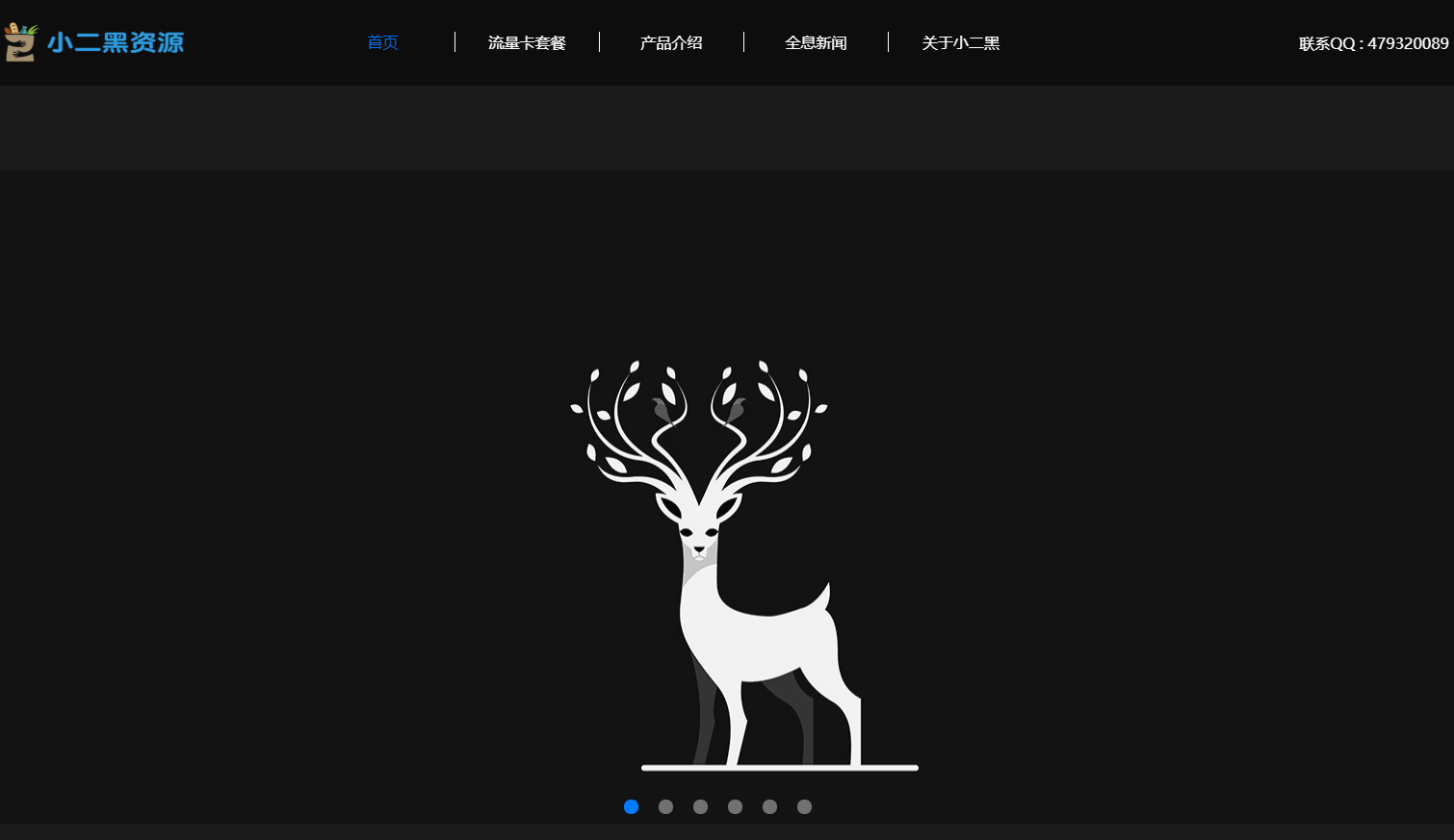Select the first carousel dot
The image size is (1454, 840).
[631, 806]
